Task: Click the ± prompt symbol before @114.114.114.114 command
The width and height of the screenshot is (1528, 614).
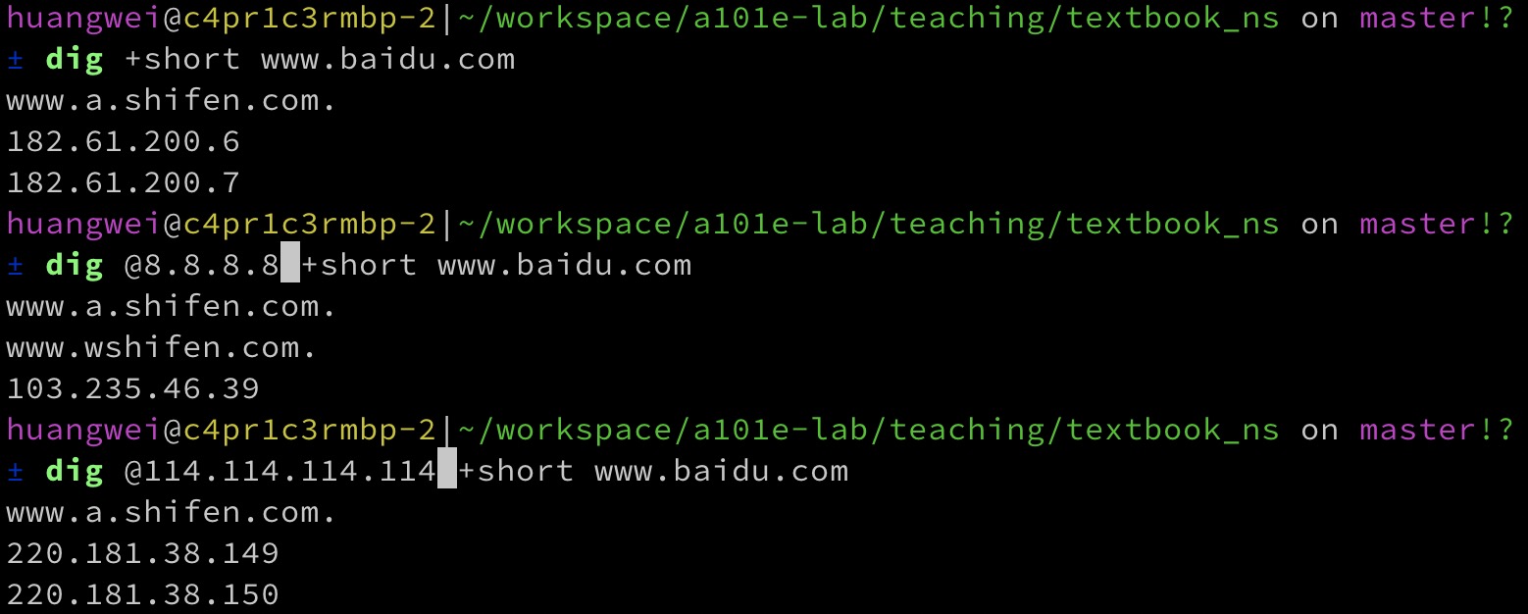Action: point(15,471)
